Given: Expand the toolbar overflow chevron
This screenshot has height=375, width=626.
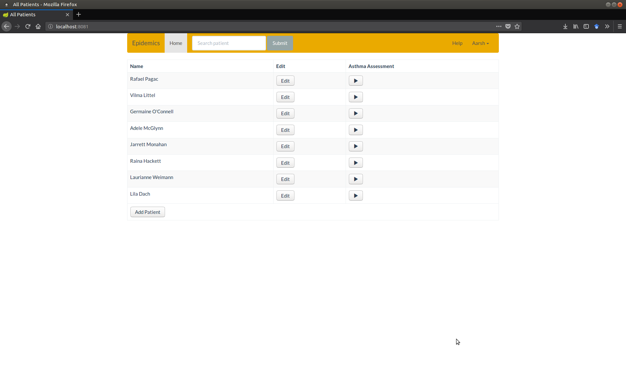Looking at the screenshot, I should (607, 26).
